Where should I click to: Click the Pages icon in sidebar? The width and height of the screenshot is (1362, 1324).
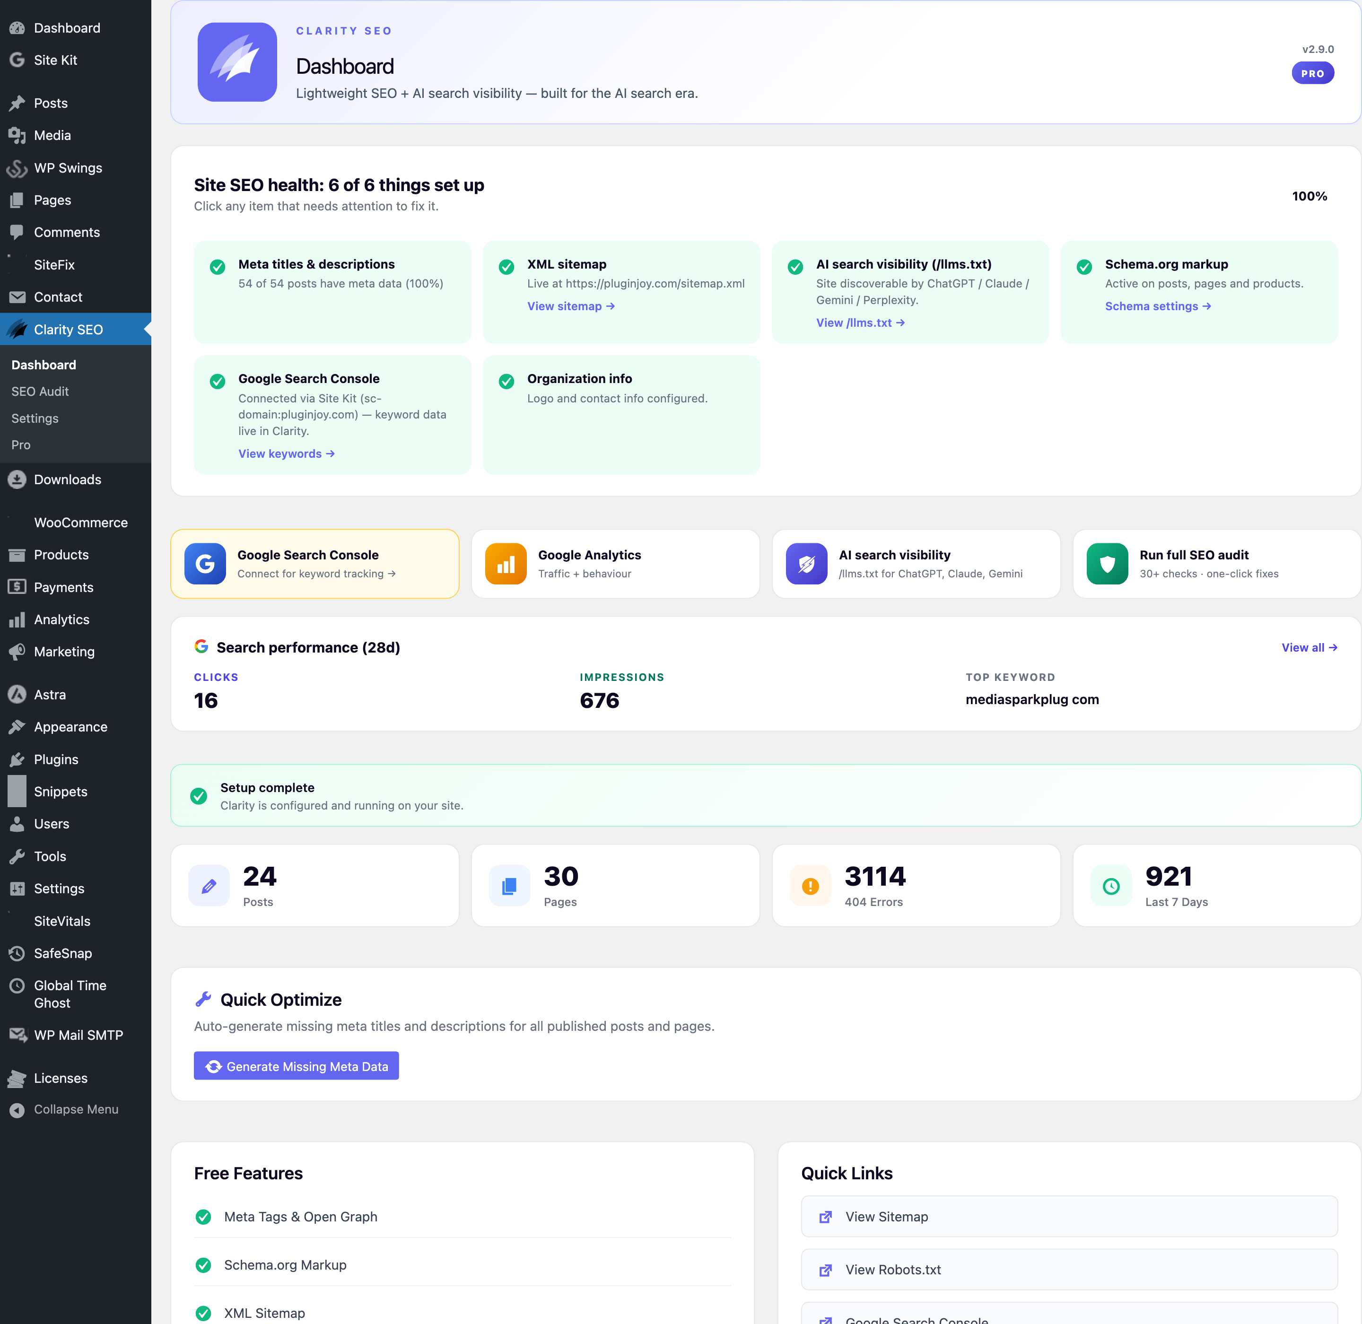point(17,200)
